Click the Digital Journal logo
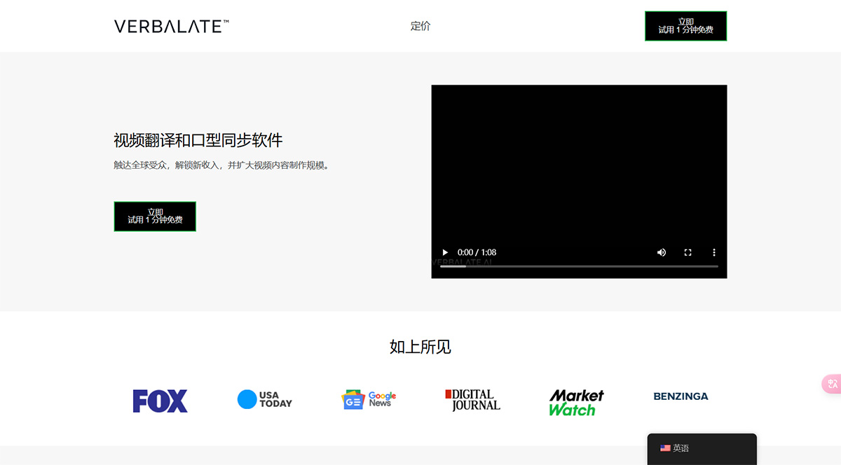The width and height of the screenshot is (841, 465). [472, 401]
